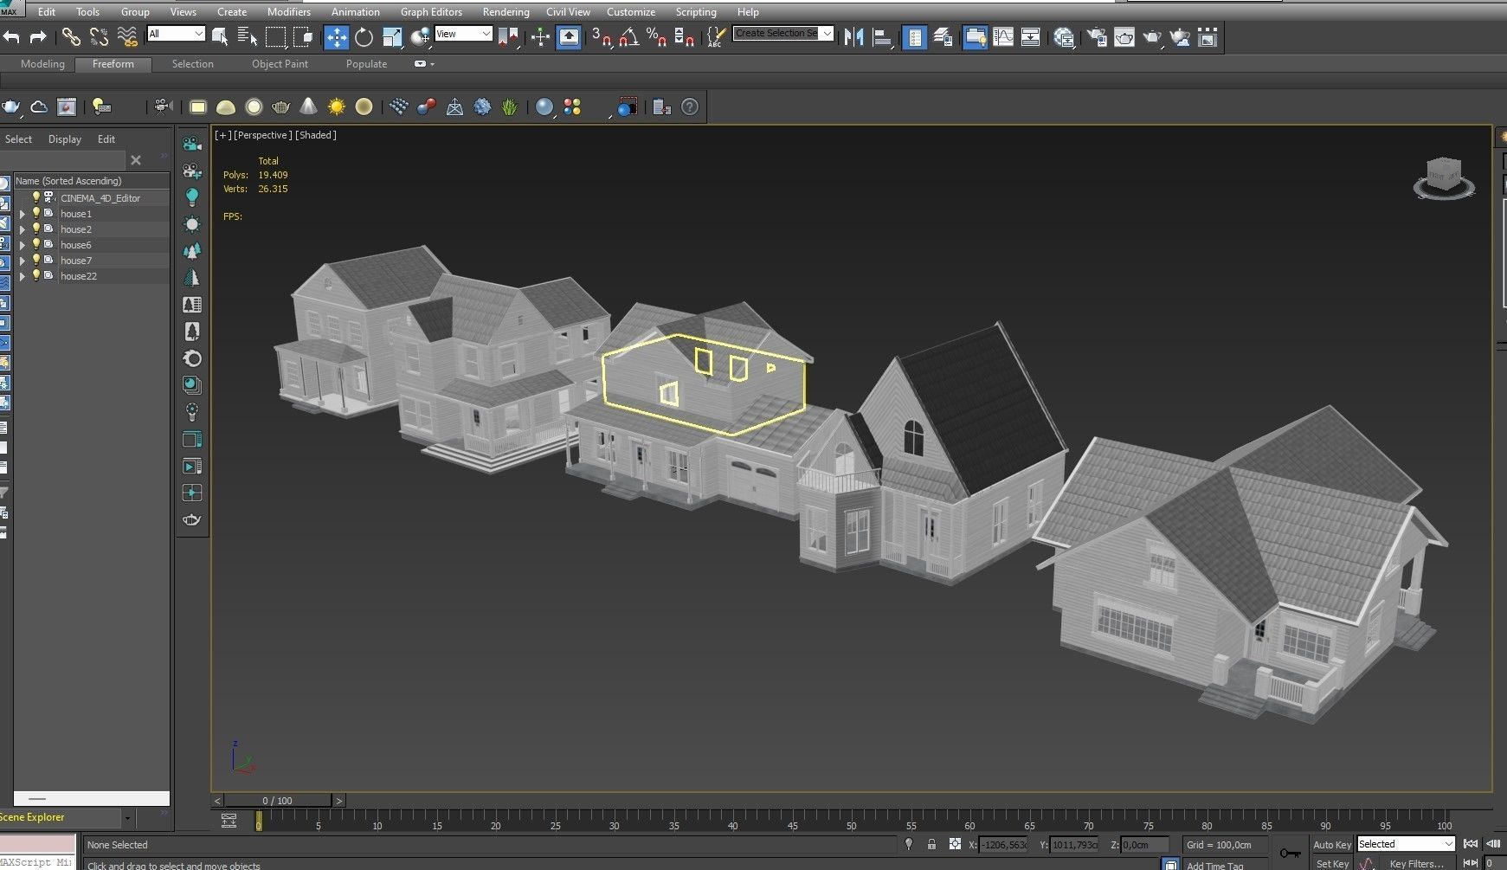
Task: Open the Rendered Frame Window teapot icon
Action: (1124, 36)
